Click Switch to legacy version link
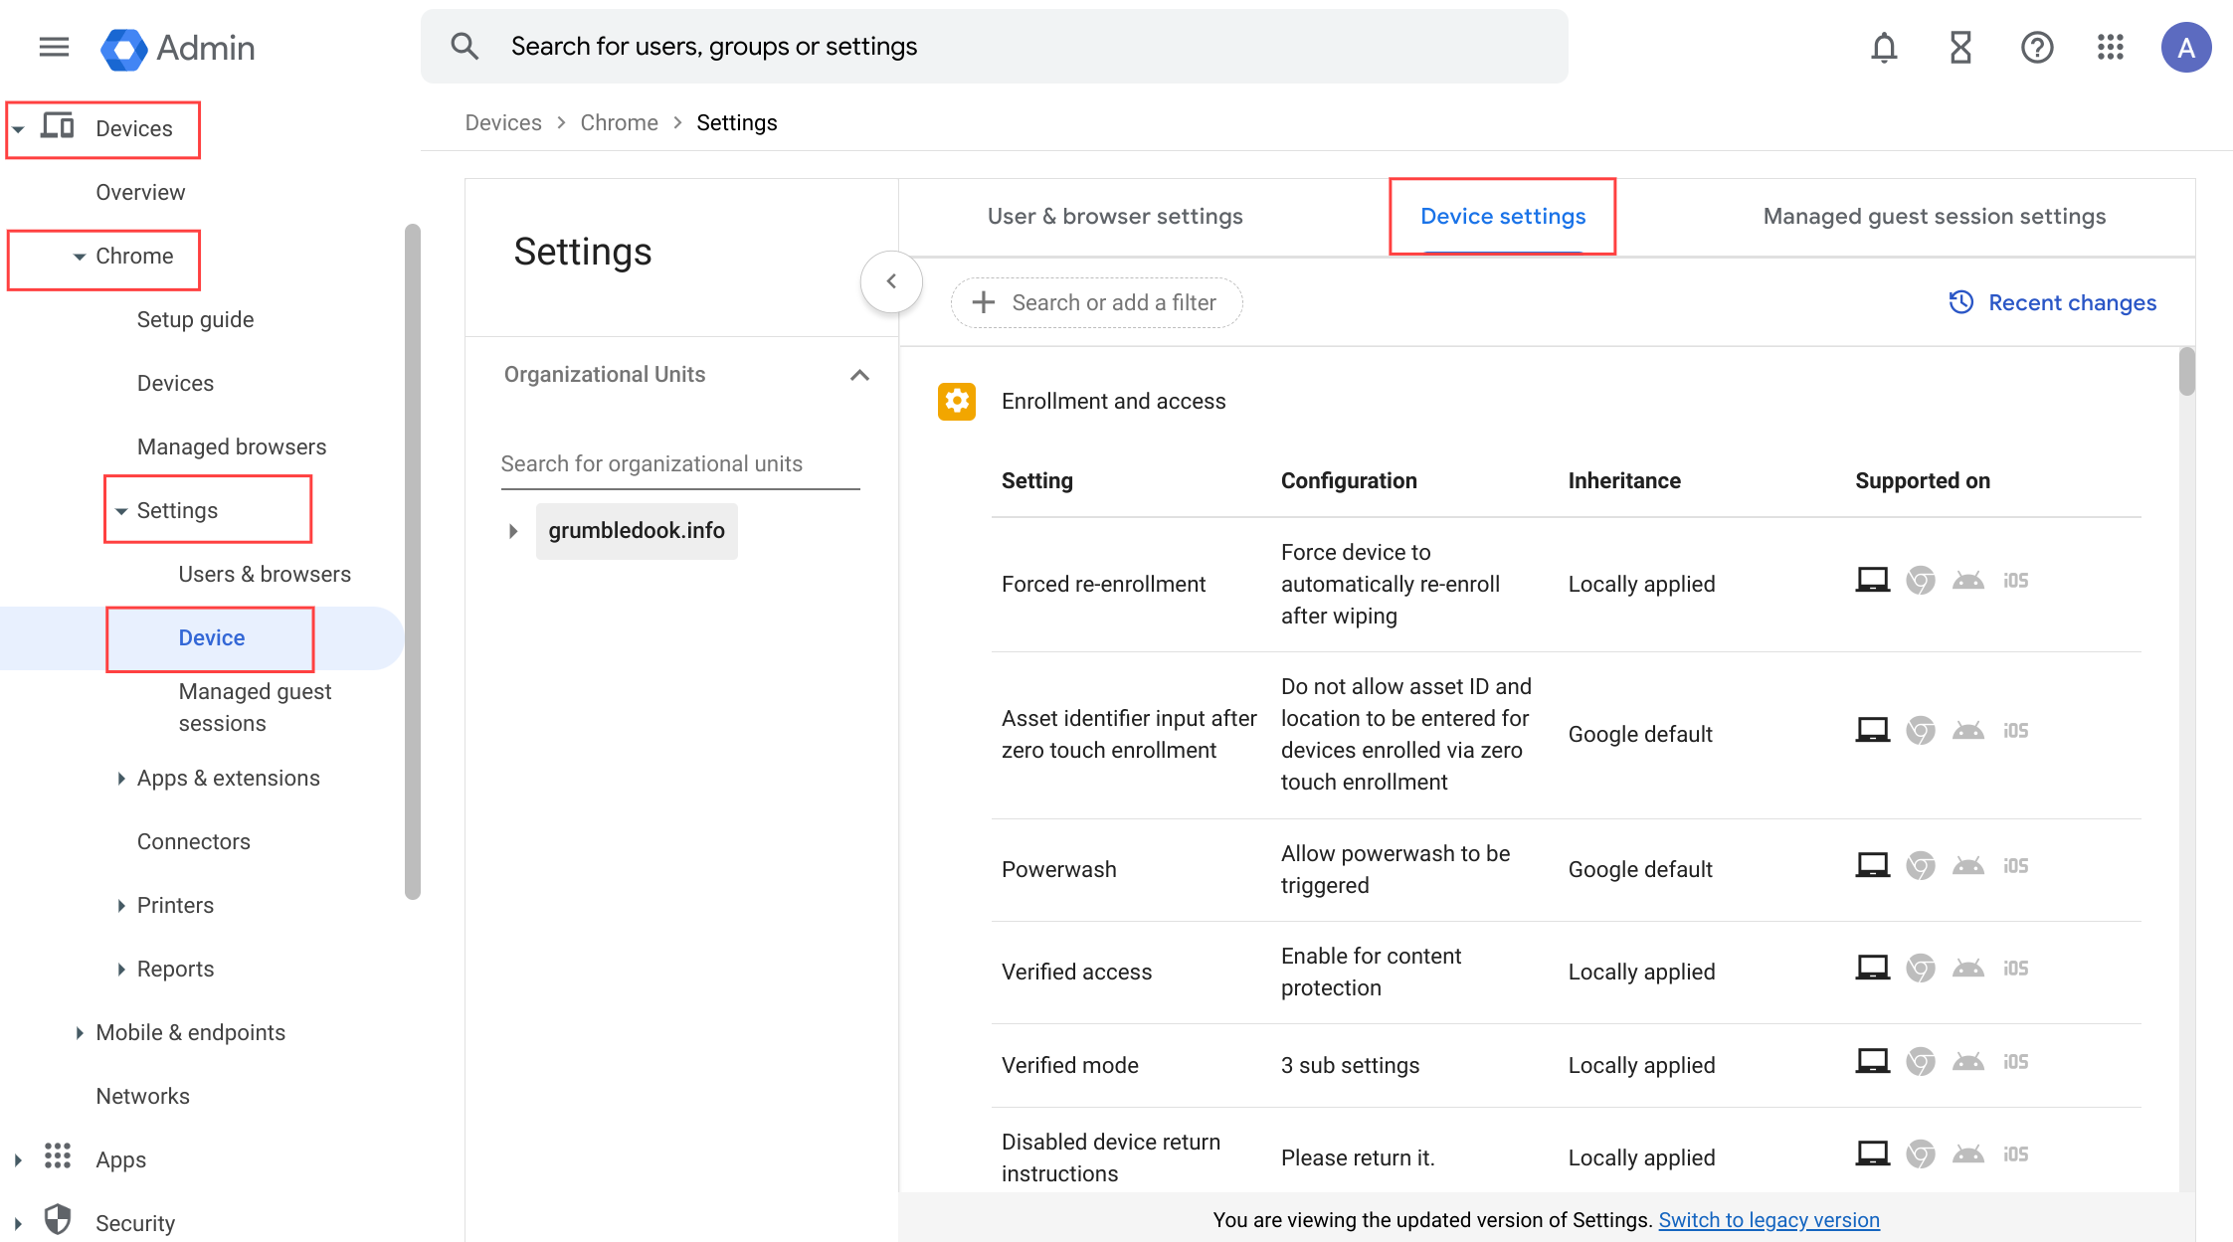Image resolution: width=2233 pixels, height=1242 pixels. click(x=1768, y=1220)
